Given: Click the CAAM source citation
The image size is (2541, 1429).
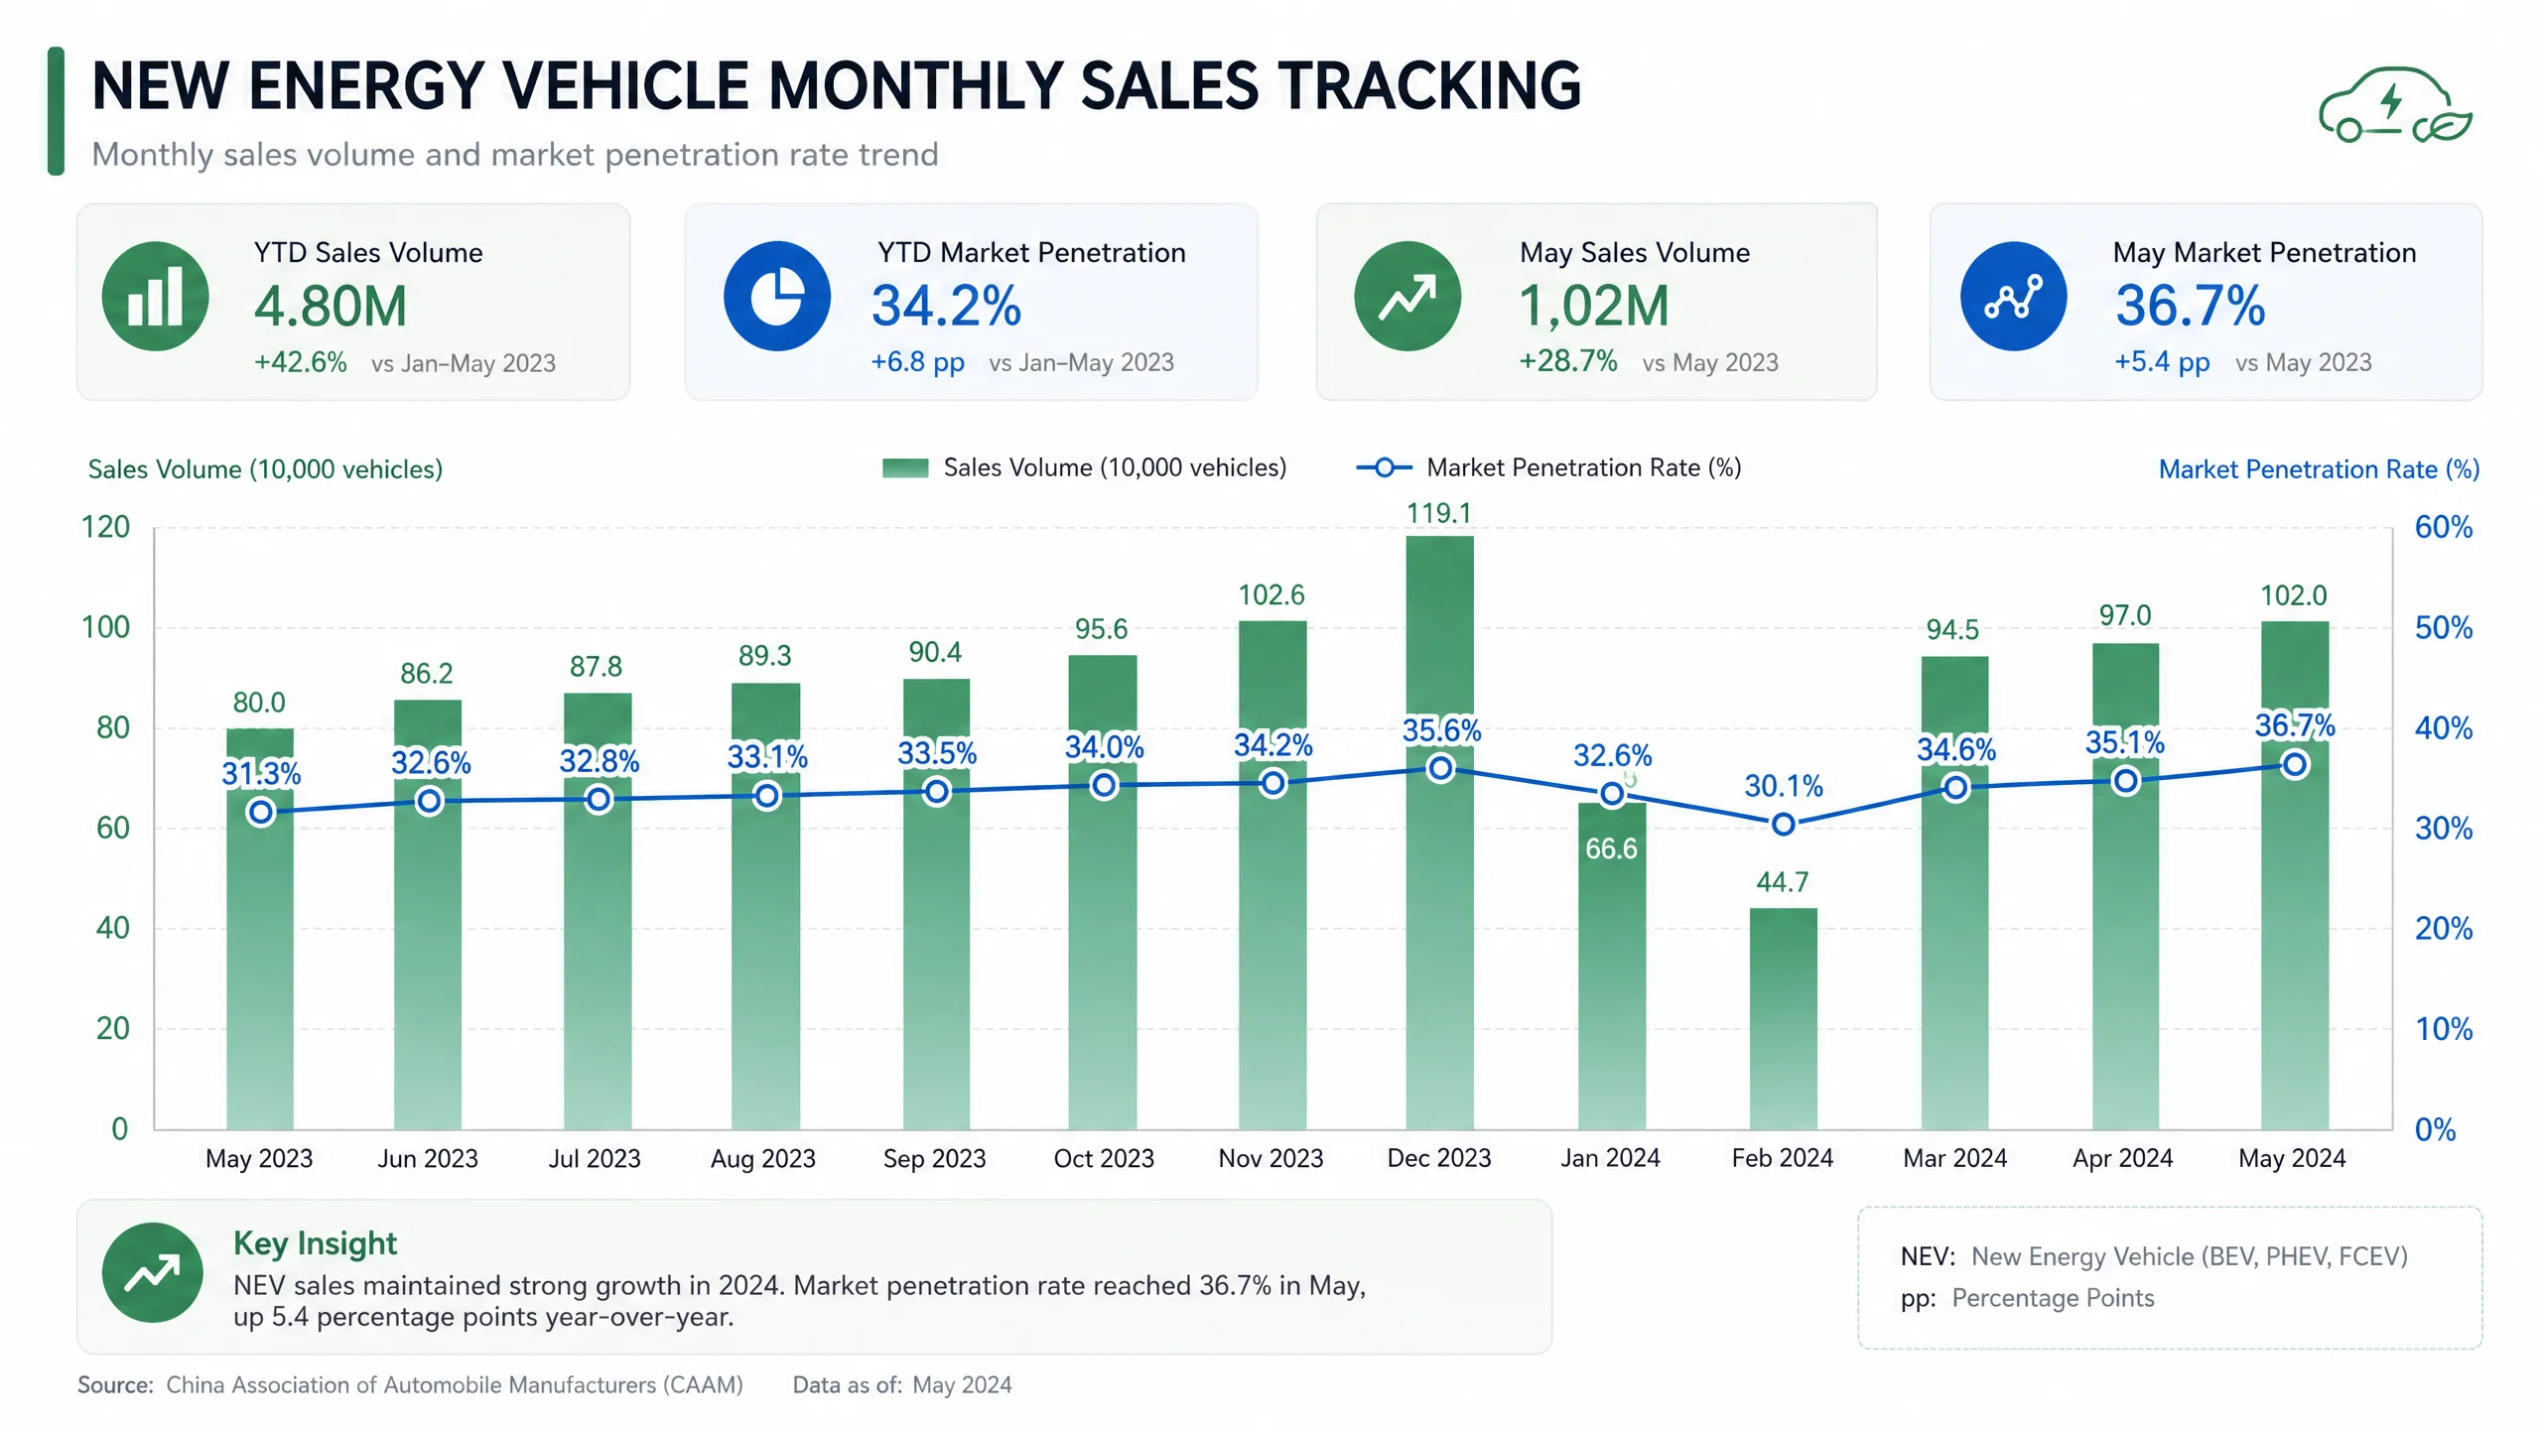Looking at the screenshot, I should click(410, 1384).
